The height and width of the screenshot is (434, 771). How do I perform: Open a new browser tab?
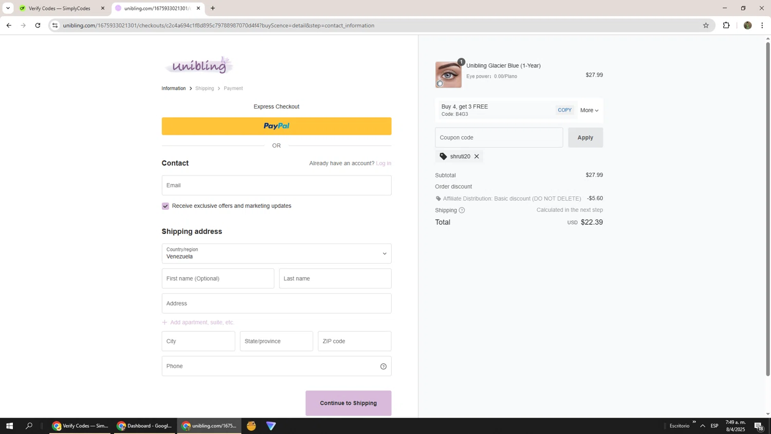tap(213, 8)
